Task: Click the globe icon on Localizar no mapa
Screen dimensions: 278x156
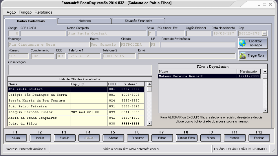Action: [242, 43]
